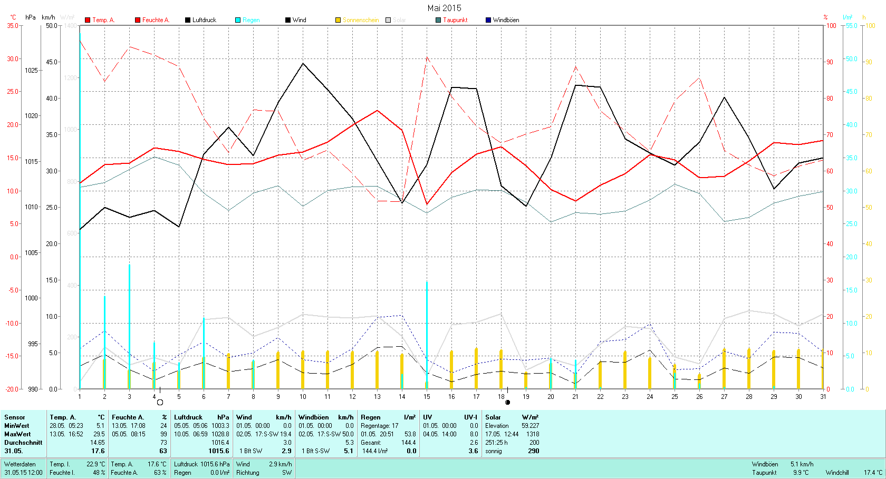Image resolution: width=886 pixels, height=479 pixels.
Task: Click the solar current value '290'
Action: (x=534, y=451)
